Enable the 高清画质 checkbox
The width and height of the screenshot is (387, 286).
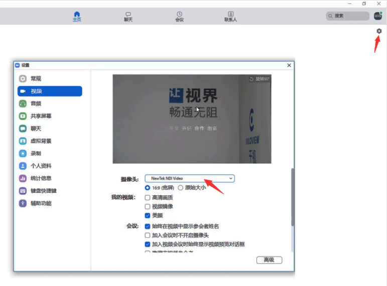(148, 197)
